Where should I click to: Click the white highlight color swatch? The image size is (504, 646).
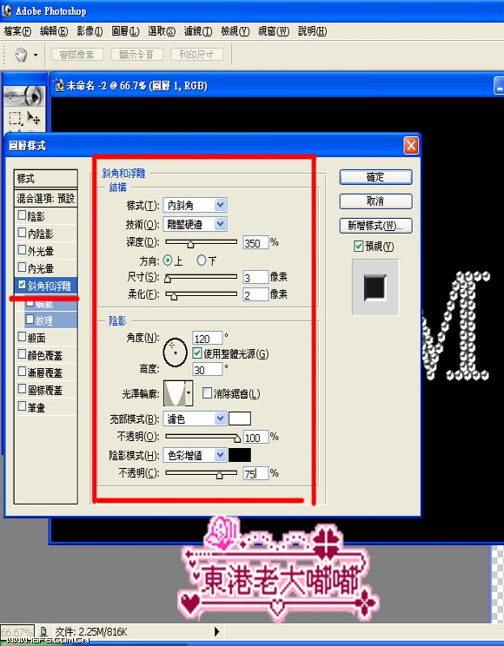pos(240,419)
